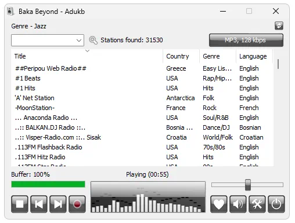Stop playback with the stop button
Viewport: 295px width, 223px height.
click(20, 204)
